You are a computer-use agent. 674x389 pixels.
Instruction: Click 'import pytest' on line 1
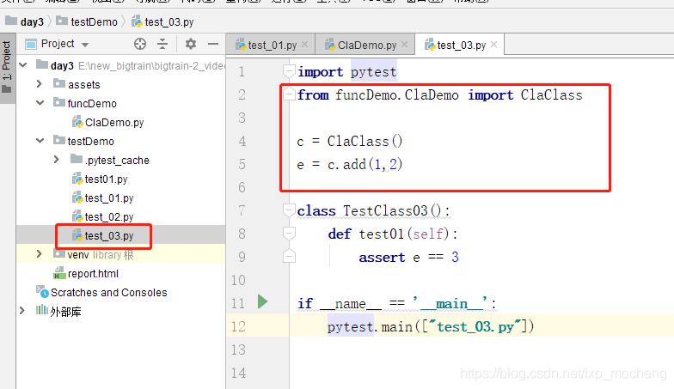click(x=347, y=72)
